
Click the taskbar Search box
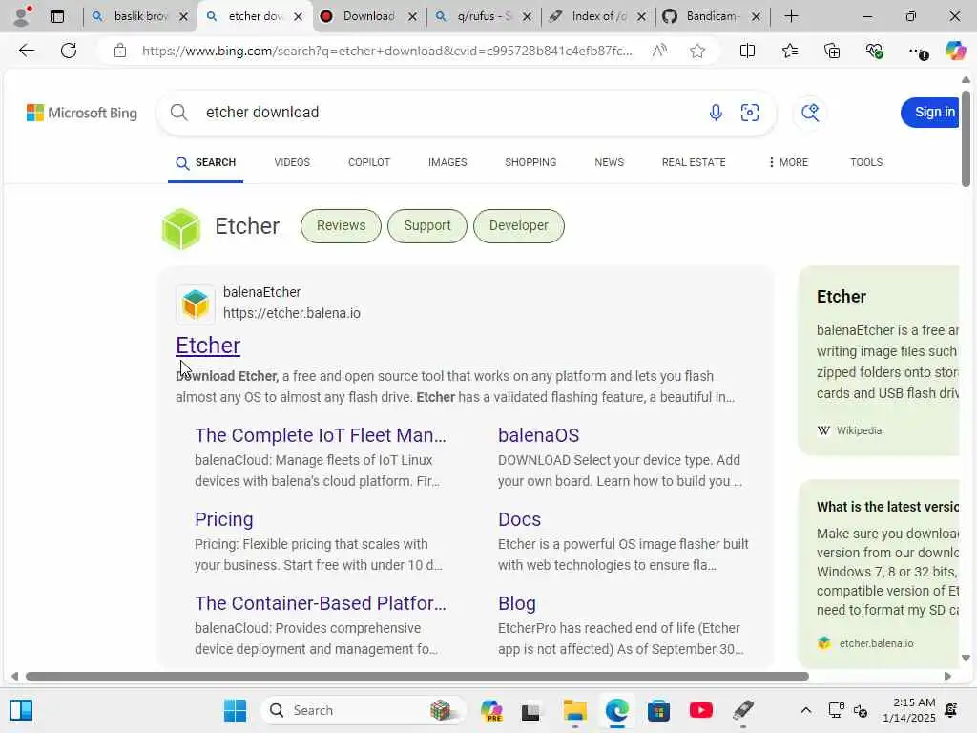(x=364, y=710)
